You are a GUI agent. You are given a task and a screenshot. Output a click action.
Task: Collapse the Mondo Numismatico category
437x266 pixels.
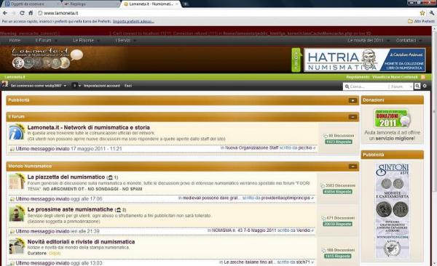353,166
